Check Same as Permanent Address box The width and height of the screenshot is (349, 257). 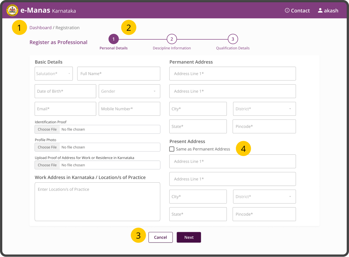pos(172,149)
